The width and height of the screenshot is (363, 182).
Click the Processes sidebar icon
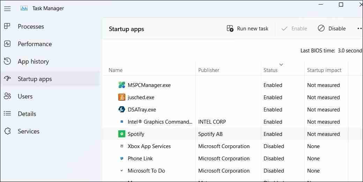(x=7, y=26)
